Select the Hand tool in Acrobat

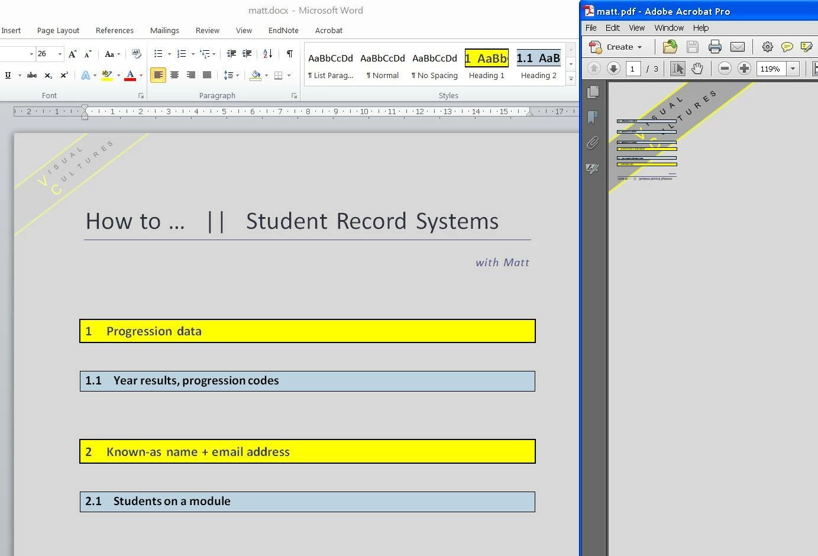(x=697, y=69)
